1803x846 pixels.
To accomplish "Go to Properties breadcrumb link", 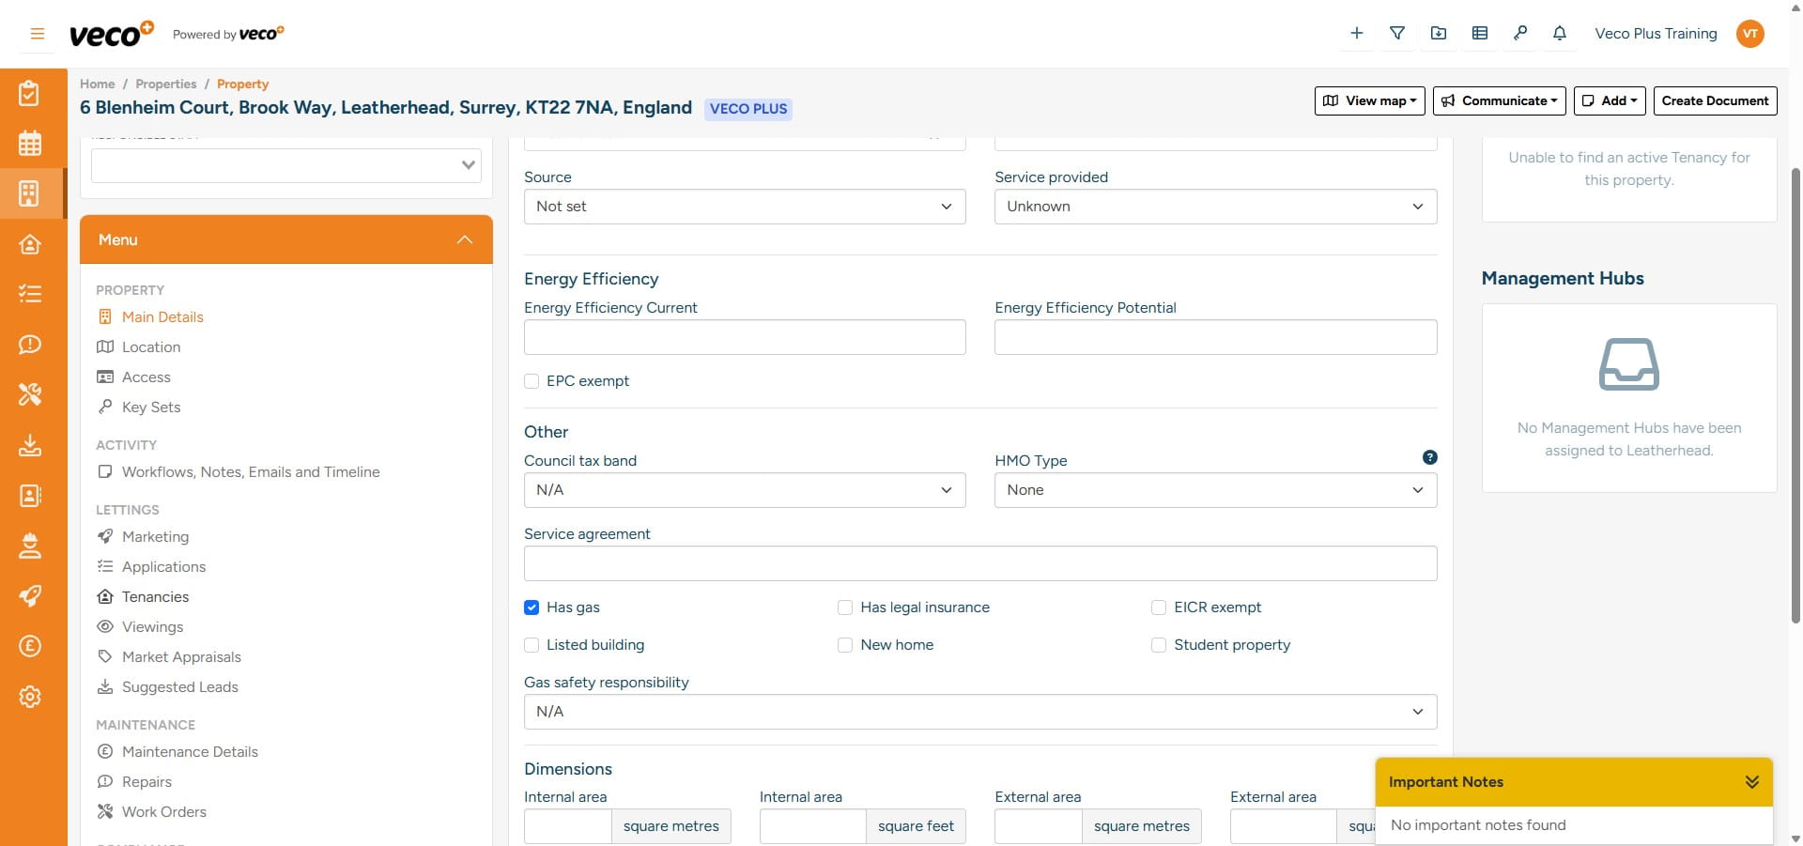I will (165, 84).
